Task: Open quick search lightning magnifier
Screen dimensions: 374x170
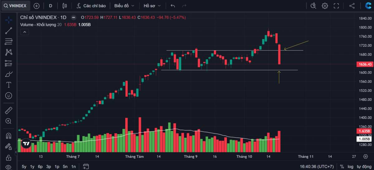Action: (314, 6)
